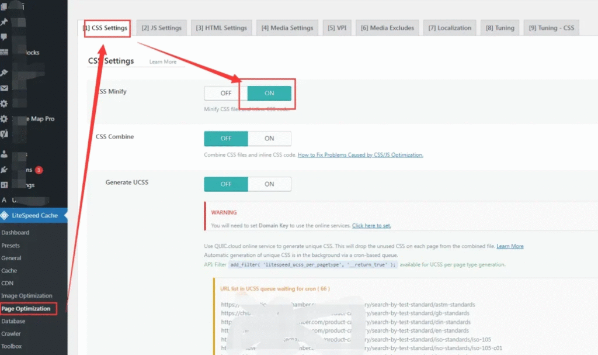Click the letter A sidebar icon
This screenshot has width=598, height=355.
4,200
